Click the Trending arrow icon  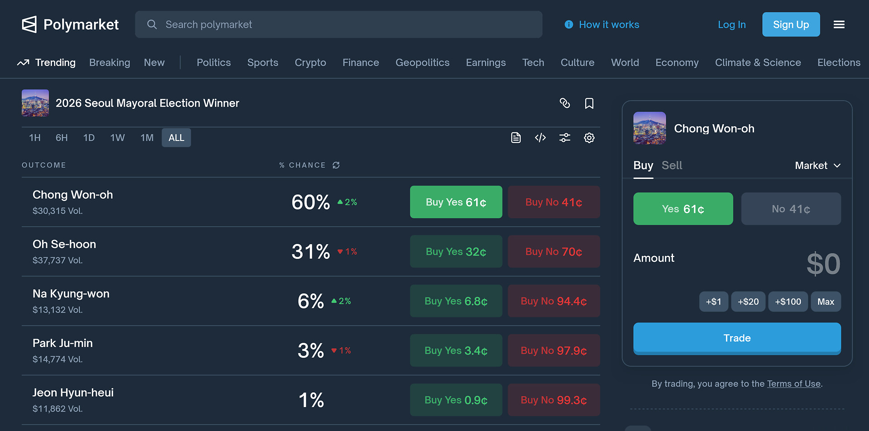(23, 62)
